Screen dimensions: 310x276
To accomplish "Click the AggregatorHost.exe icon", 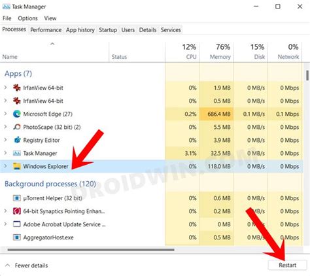I will [x=17, y=237].
